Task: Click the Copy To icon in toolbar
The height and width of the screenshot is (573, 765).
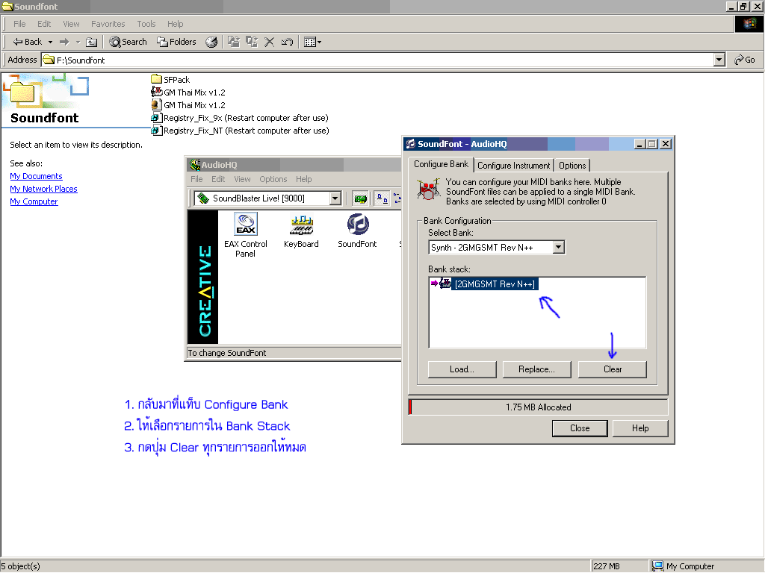Action: point(252,42)
